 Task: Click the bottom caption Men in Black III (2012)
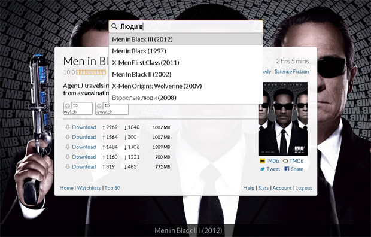[188, 230]
